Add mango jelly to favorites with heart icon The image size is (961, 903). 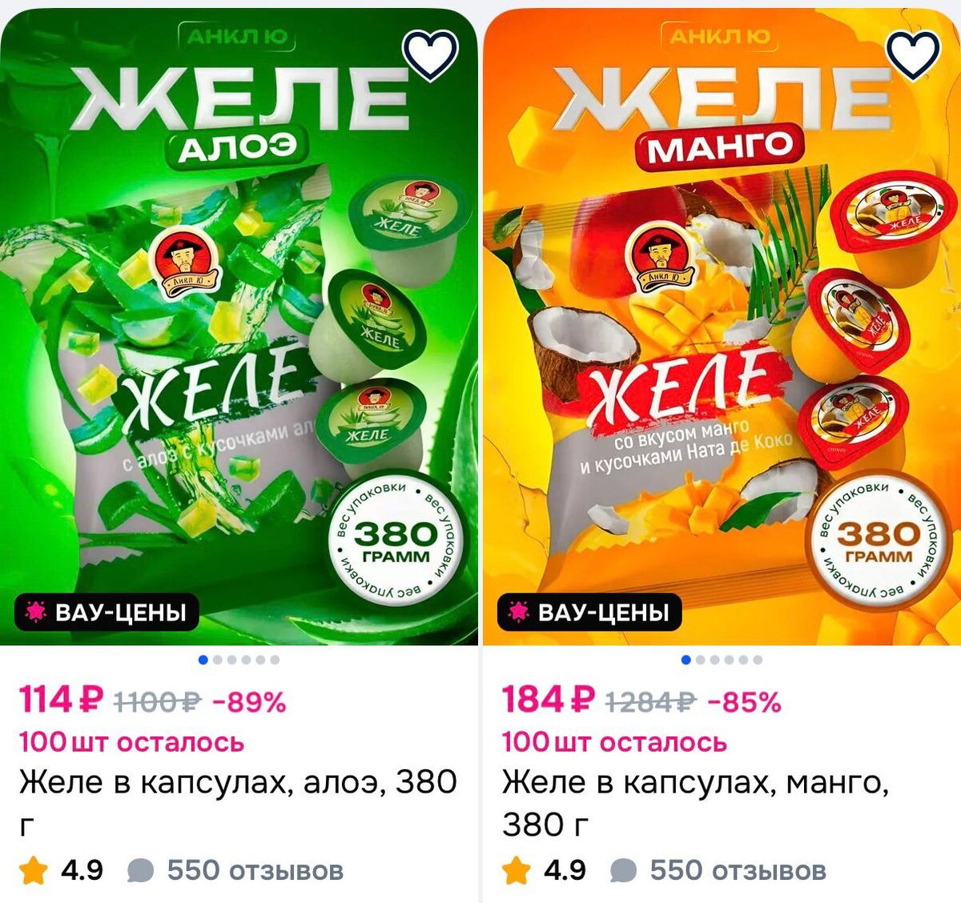click(913, 53)
